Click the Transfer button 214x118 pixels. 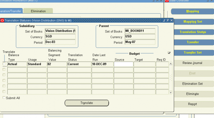(x=194, y=42)
